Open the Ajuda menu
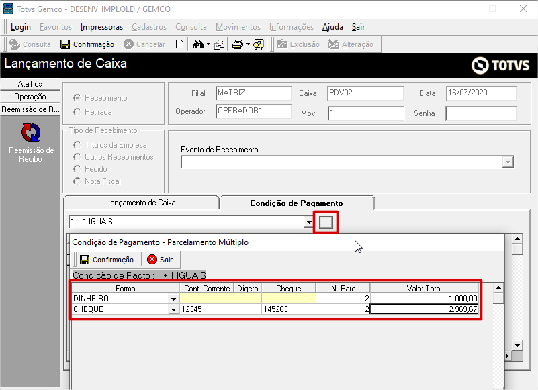The image size is (538, 390). 332,27
